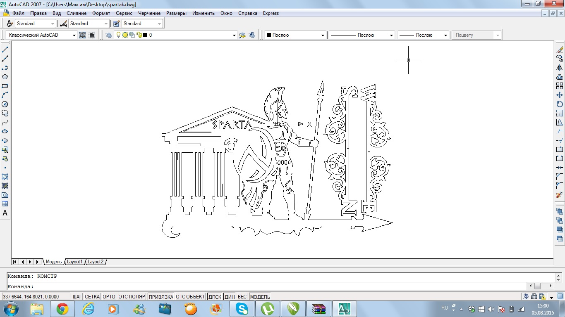Select the Rectangle draw tool

click(5, 86)
